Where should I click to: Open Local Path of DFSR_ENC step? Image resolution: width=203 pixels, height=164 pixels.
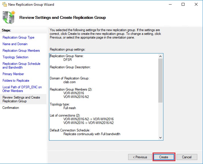[22, 89]
